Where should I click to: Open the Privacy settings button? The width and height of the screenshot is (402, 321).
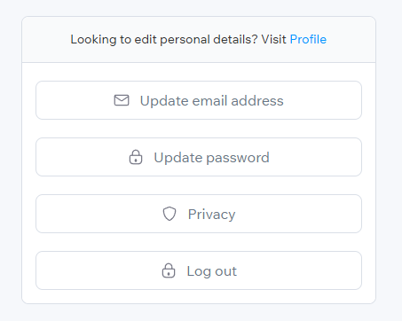click(199, 214)
